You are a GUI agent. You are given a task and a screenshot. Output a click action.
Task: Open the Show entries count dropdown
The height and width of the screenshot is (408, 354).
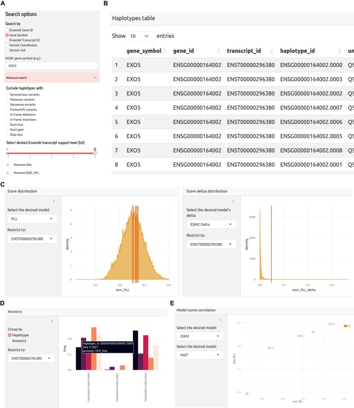pos(141,36)
